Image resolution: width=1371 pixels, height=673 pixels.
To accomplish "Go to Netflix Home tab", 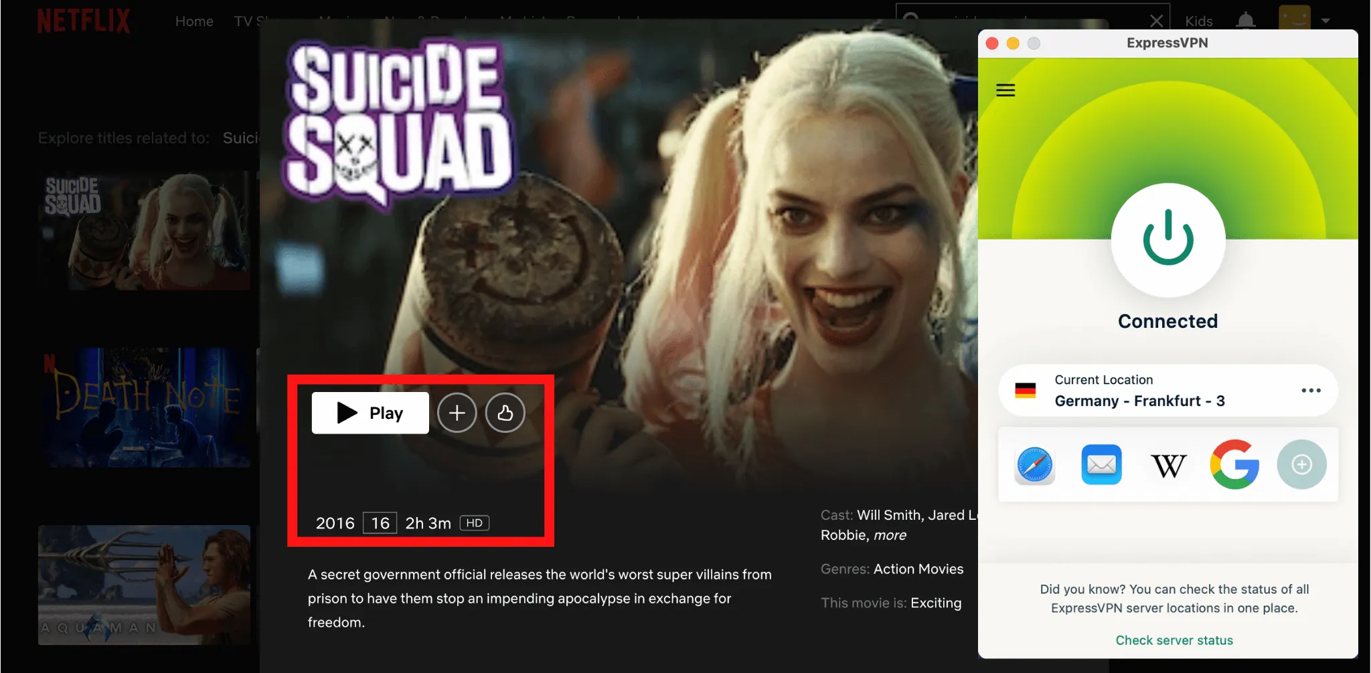I will click(194, 21).
